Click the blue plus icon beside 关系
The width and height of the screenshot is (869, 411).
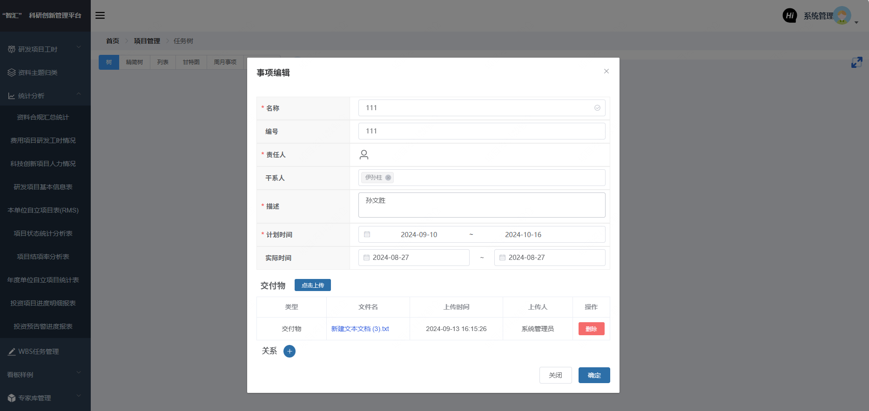[290, 351]
